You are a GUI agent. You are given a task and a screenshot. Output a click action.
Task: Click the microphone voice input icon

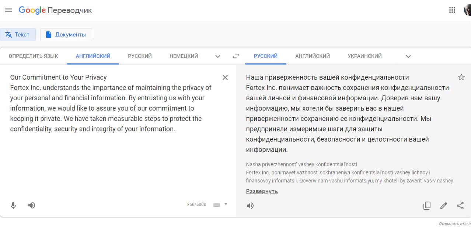pos(13,205)
